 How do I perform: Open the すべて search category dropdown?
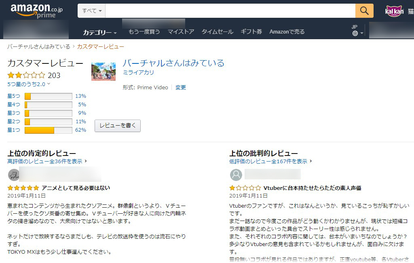point(92,11)
